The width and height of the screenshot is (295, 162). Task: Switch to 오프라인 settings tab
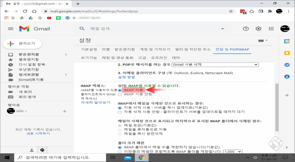pyautogui.click(x=159, y=57)
